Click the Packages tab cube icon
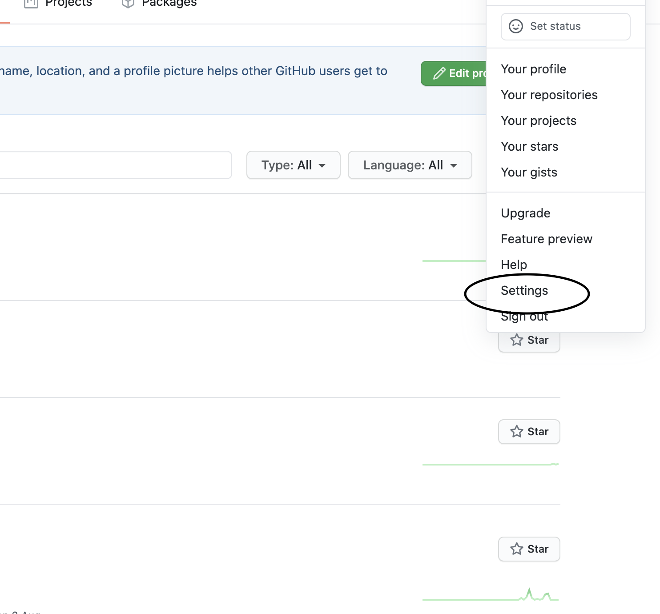Viewport: 660px width, 614px height. coord(128,4)
